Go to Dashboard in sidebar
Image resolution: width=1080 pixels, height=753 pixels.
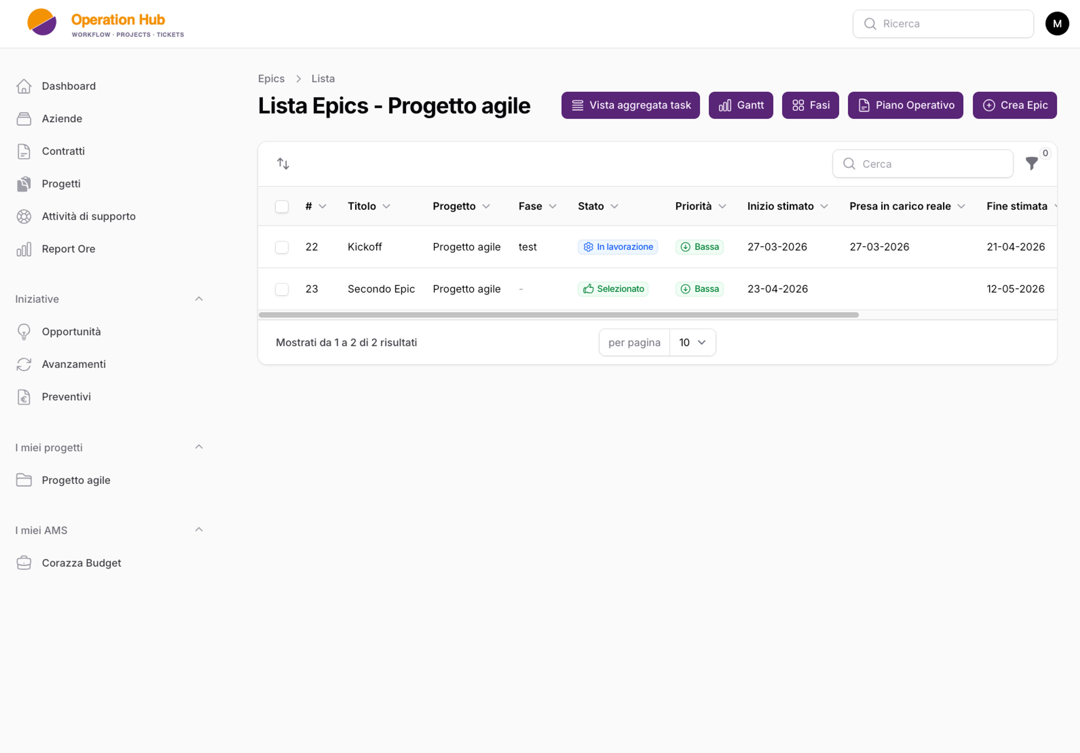pos(69,86)
